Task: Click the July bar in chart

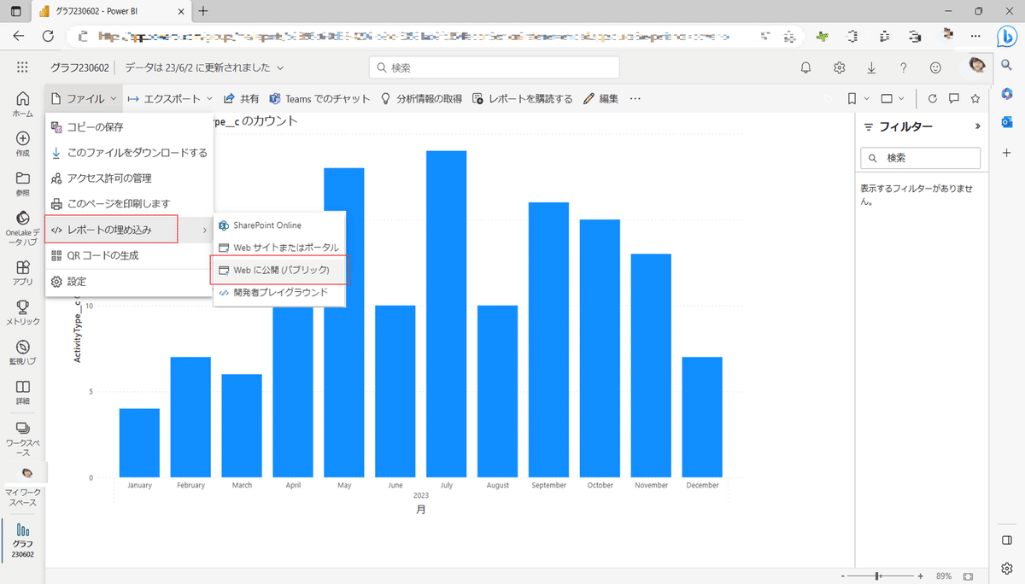Action: tap(446, 314)
